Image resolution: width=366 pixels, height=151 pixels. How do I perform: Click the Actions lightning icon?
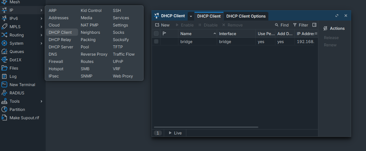tap(325, 28)
